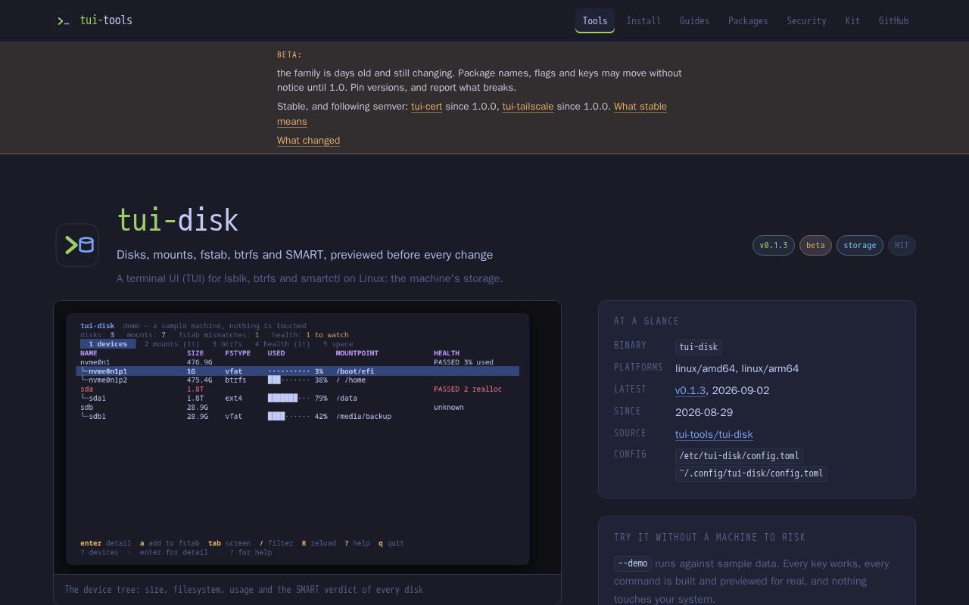
Task: Click the device tree caption text
Action: click(244, 590)
